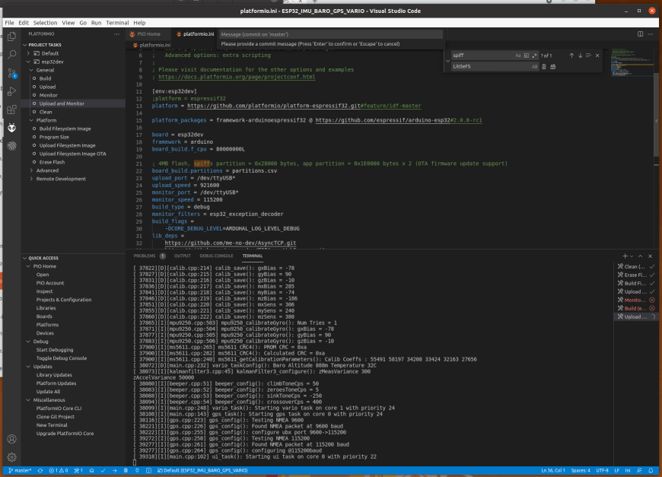Click the Replace single occurrence icon

pyautogui.click(x=544, y=67)
